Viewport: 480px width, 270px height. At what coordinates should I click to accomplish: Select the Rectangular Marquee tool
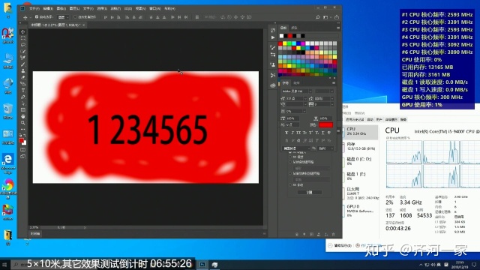click(23, 38)
